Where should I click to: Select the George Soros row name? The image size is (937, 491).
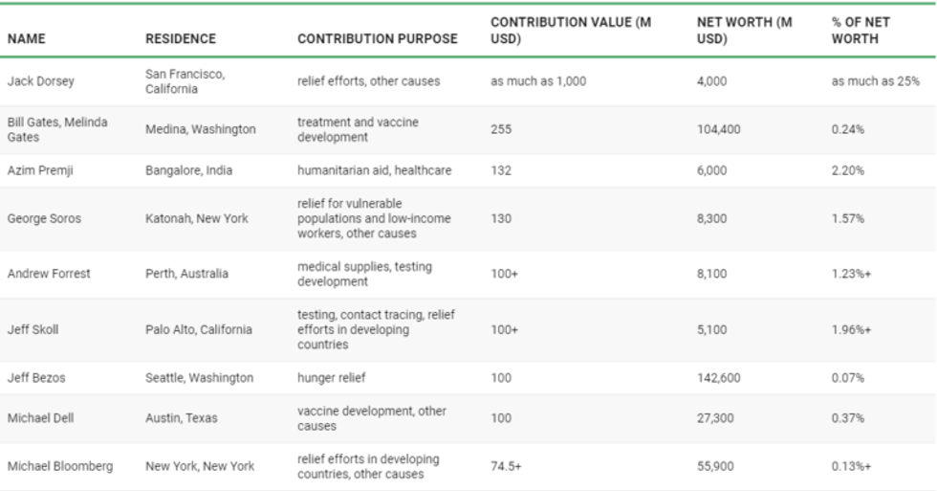(44, 218)
